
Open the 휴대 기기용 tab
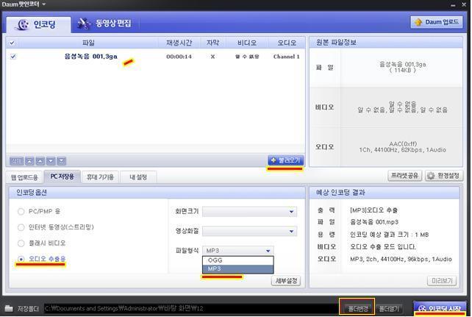(100, 177)
